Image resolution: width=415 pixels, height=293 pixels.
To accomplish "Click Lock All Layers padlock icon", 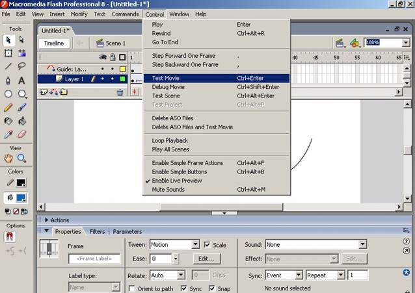I will click(113, 57).
